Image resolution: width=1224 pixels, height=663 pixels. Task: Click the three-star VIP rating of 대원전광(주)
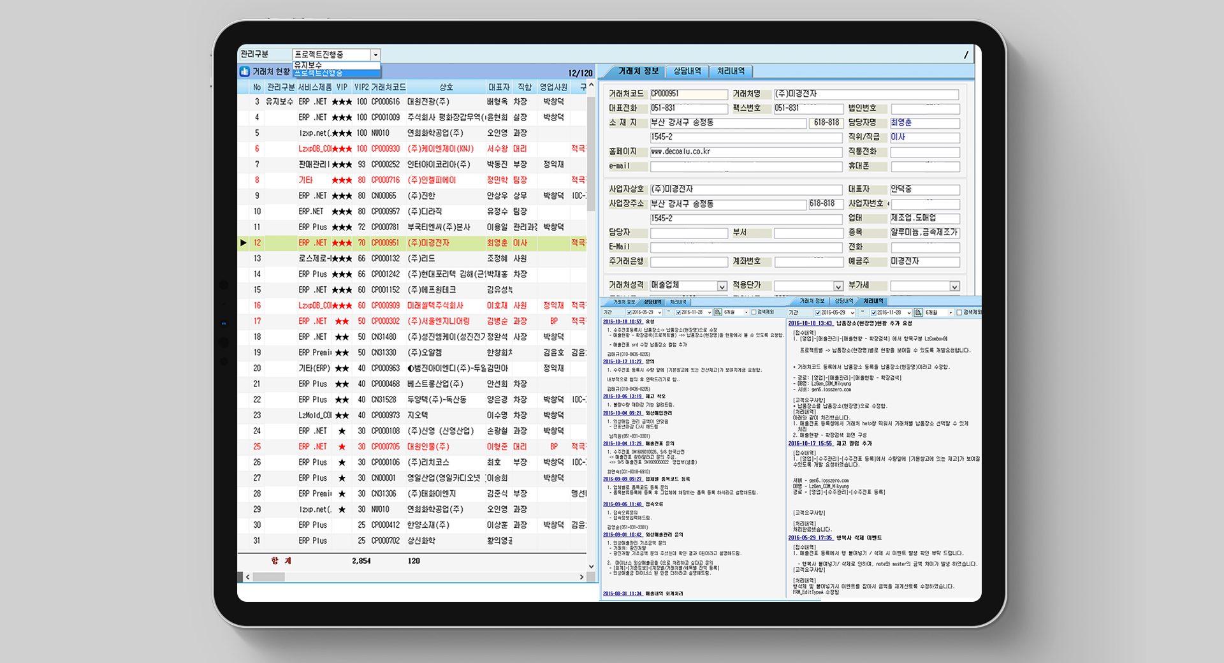(x=342, y=102)
